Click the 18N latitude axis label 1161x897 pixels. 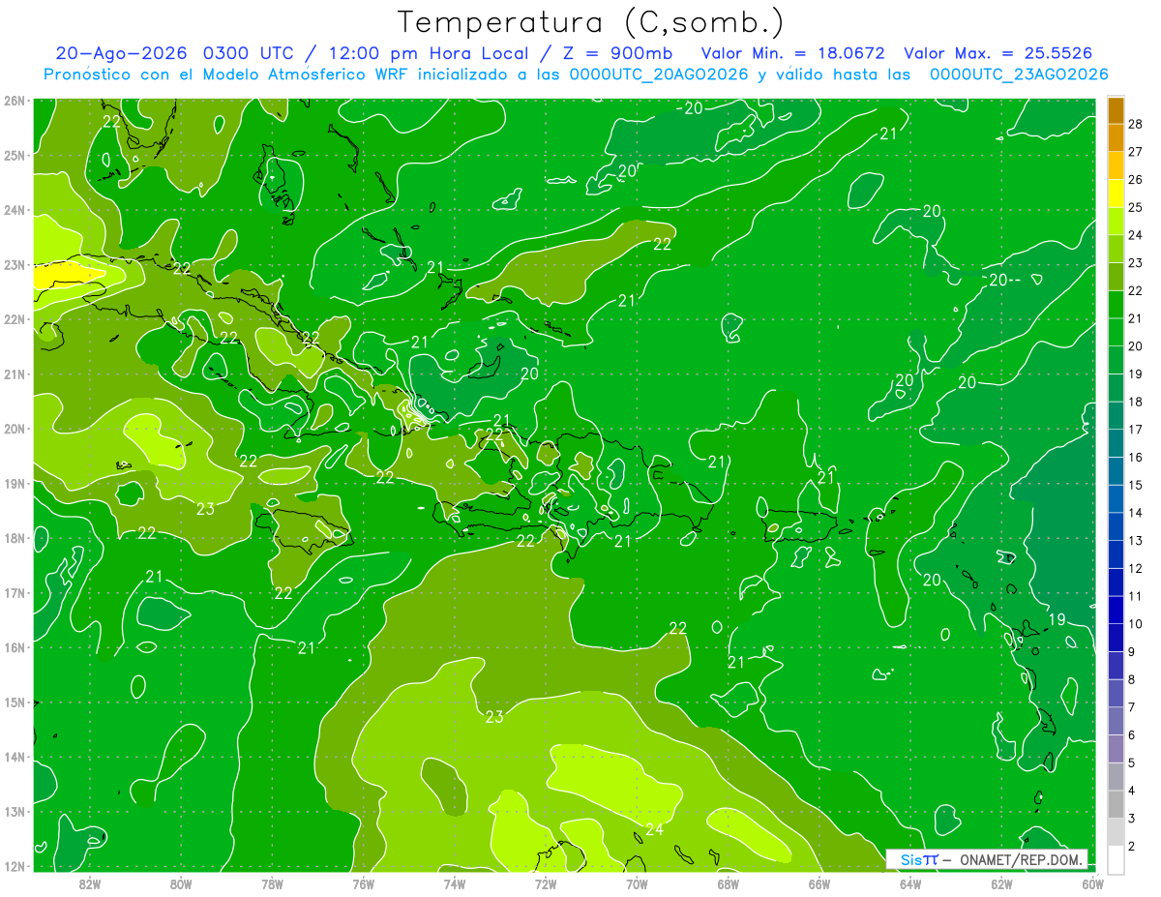(15, 538)
